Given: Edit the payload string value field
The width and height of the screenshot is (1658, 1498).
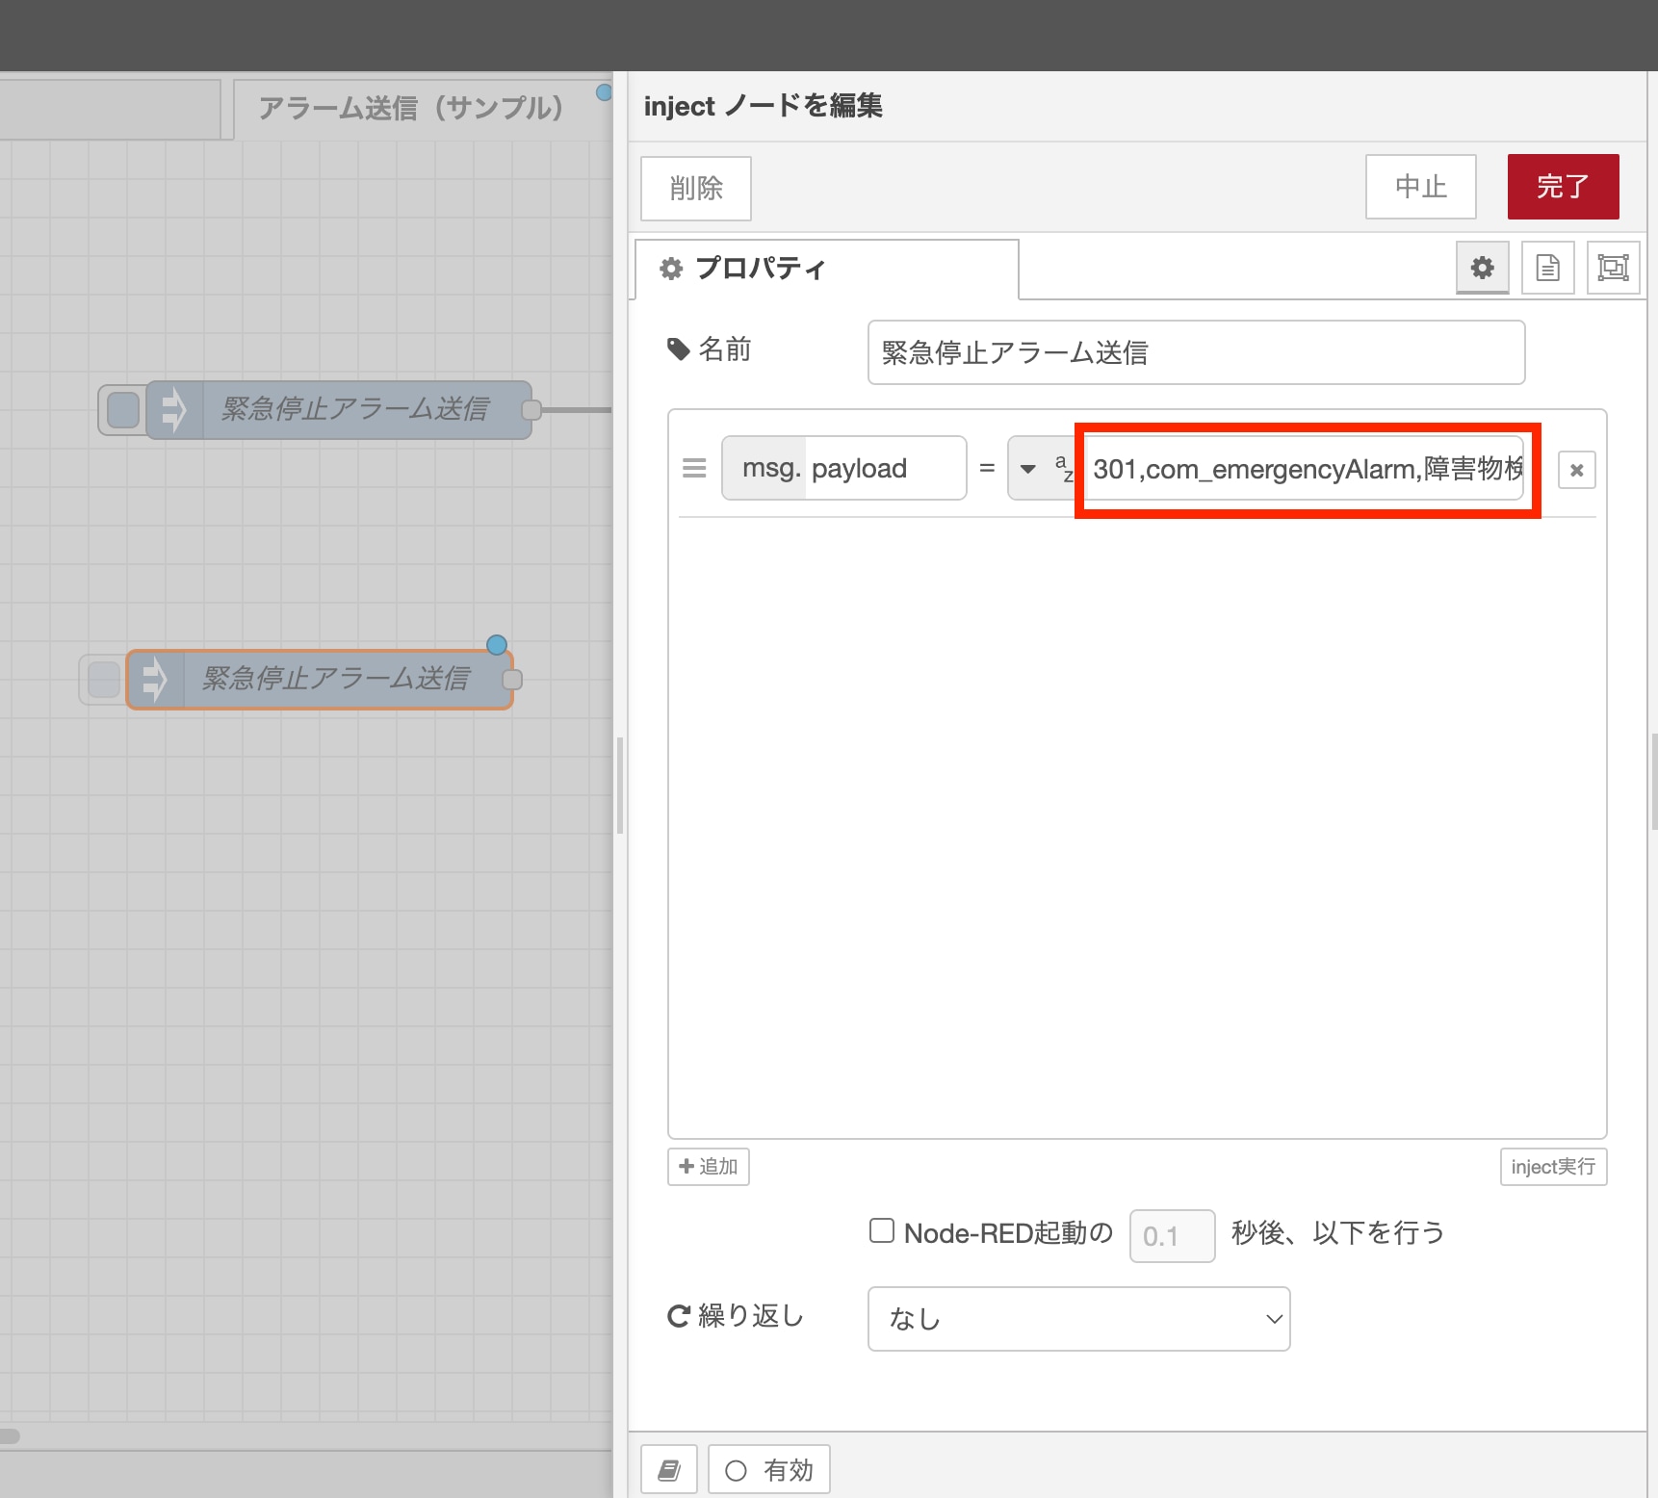Looking at the screenshot, I should click(1307, 469).
